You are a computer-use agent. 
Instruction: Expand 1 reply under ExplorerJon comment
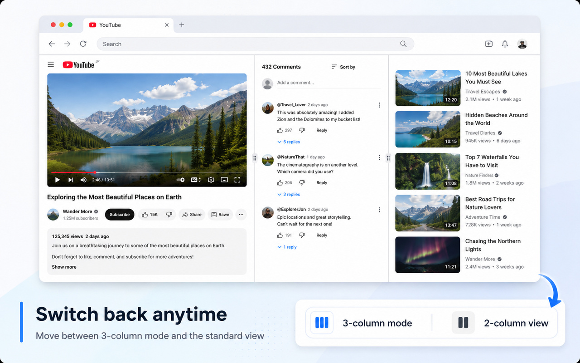(x=287, y=247)
